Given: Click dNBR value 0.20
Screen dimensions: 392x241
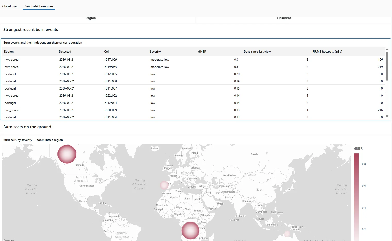Looking at the screenshot, I should pyautogui.click(x=237, y=74).
